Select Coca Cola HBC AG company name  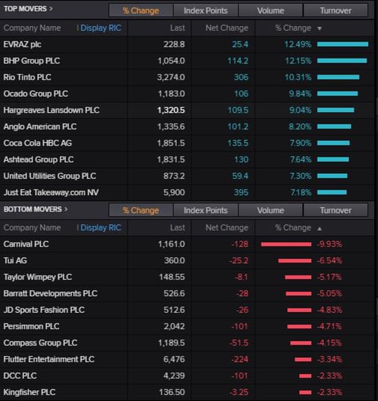coord(38,143)
